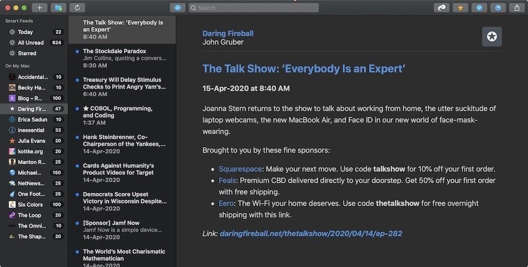528x267 pixels.
Task: Select the All Unread smart feed
Action: coord(31,43)
